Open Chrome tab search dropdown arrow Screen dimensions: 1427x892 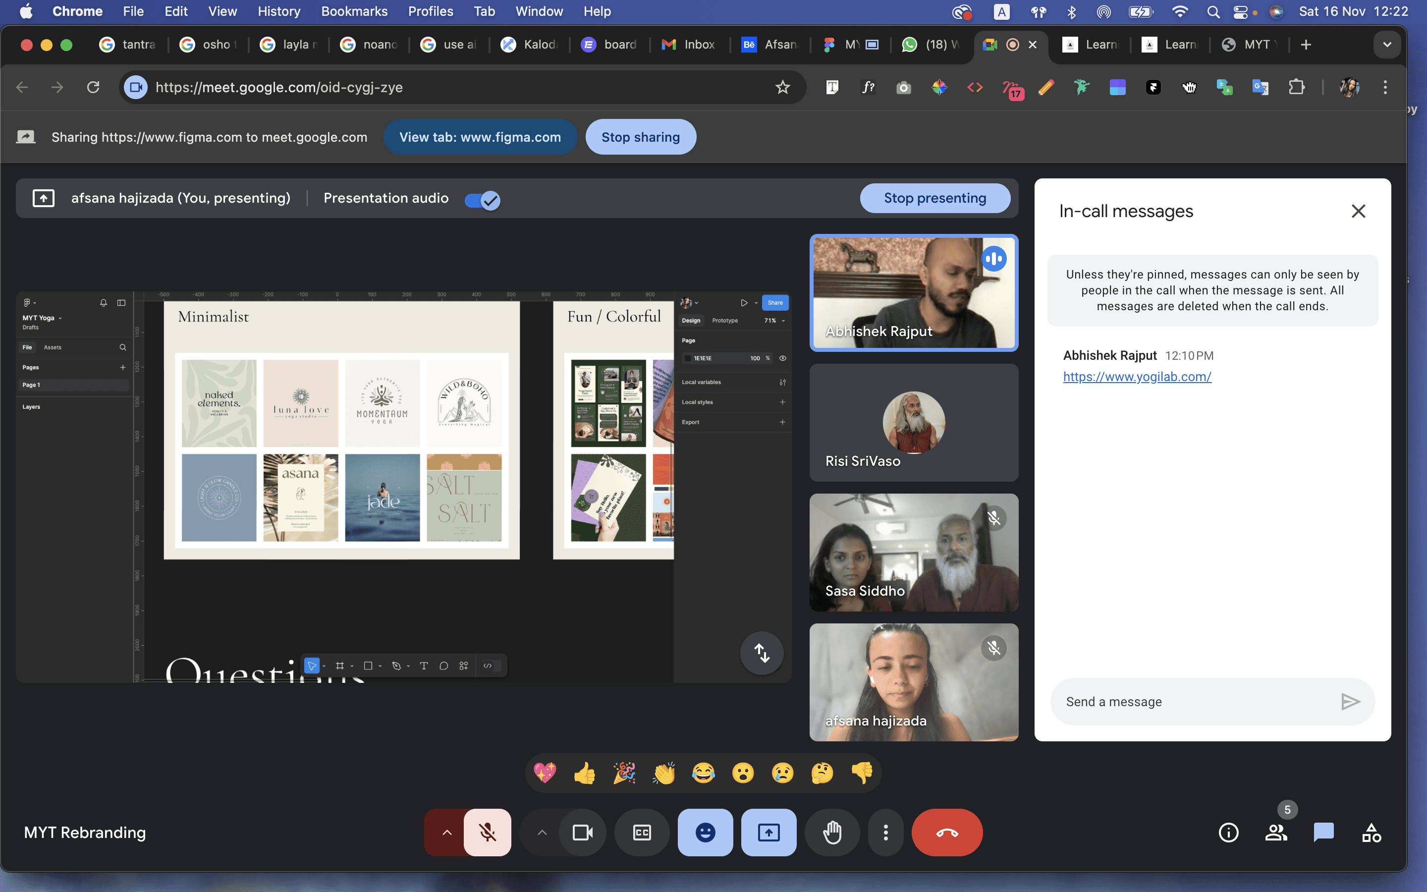pyautogui.click(x=1386, y=45)
